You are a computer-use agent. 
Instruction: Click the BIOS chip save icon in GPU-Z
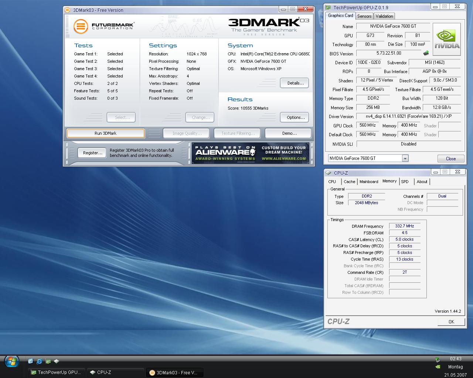(x=426, y=53)
